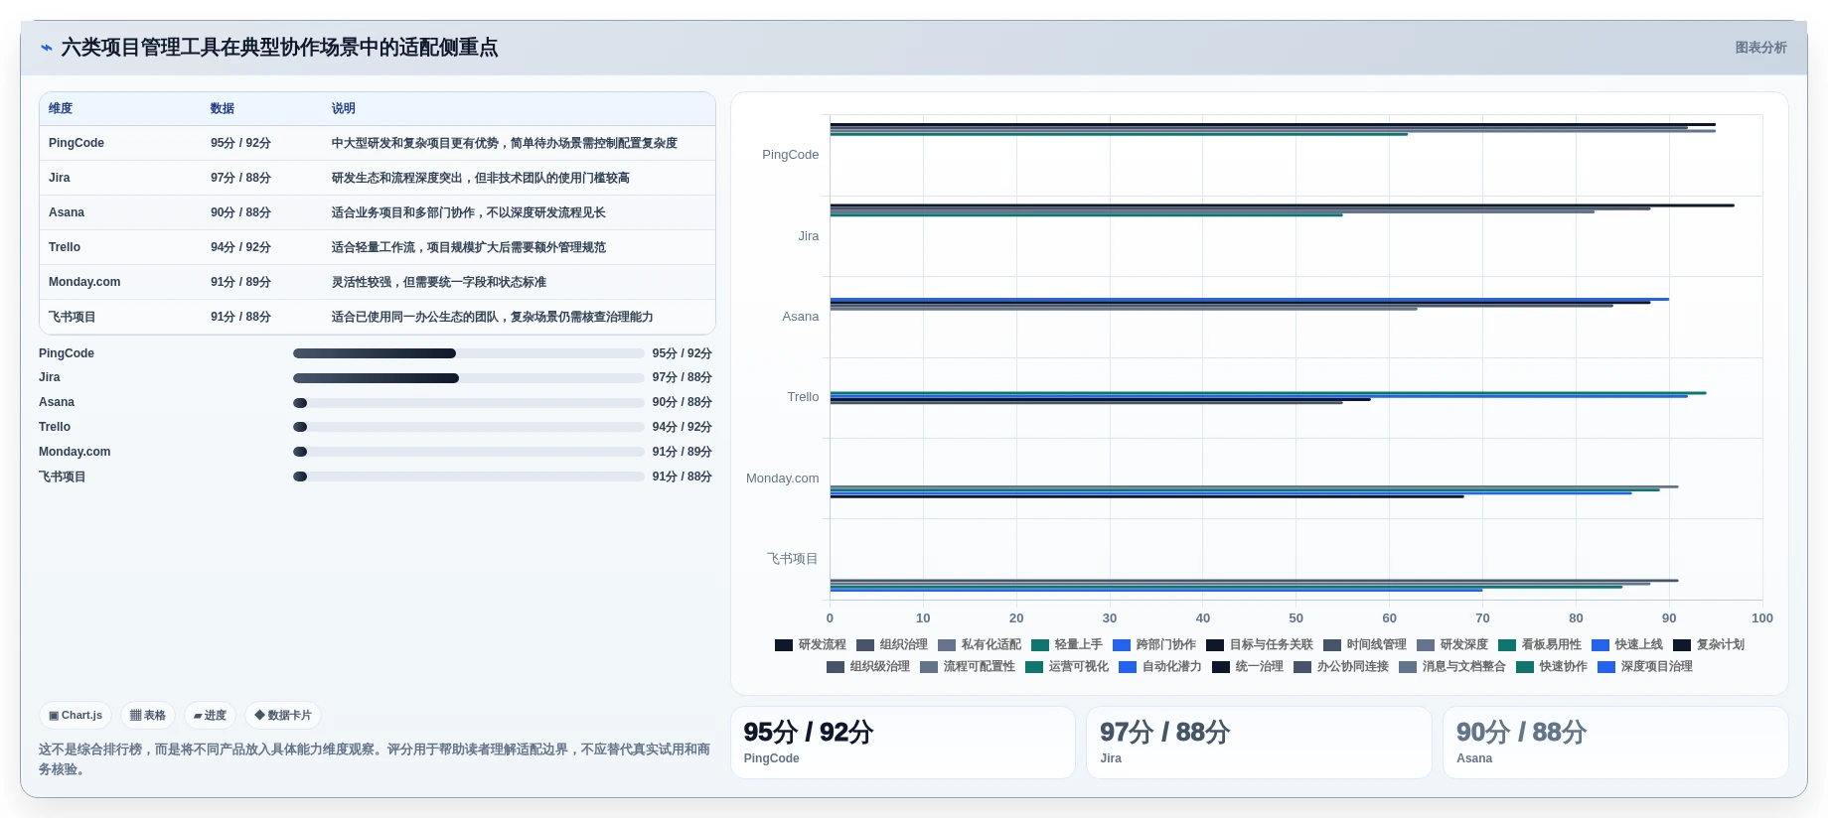Click the 图表分析 label in header
The width and height of the screenshot is (1828, 818).
pos(1760,48)
